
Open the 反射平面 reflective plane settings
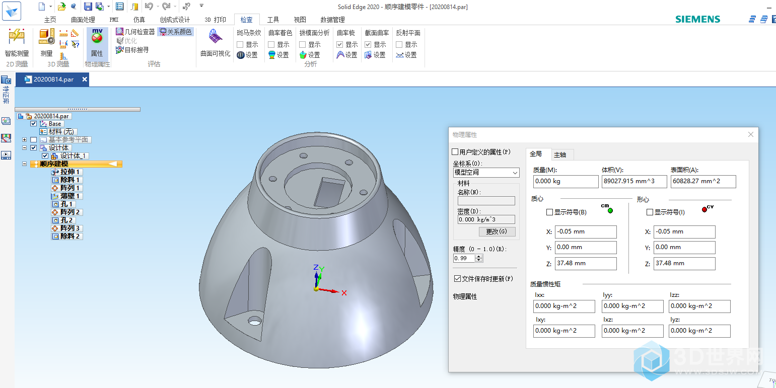tap(406, 55)
